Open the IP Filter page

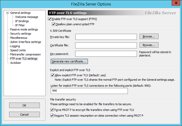20,25
